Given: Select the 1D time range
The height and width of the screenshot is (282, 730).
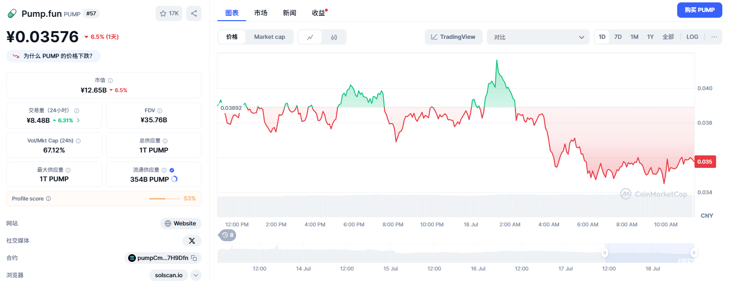Looking at the screenshot, I should pos(602,37).
